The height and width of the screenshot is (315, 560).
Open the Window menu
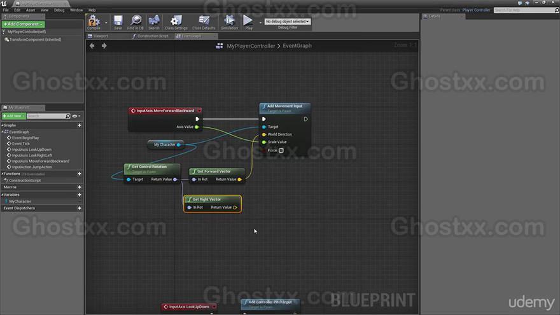pos(76,10)
